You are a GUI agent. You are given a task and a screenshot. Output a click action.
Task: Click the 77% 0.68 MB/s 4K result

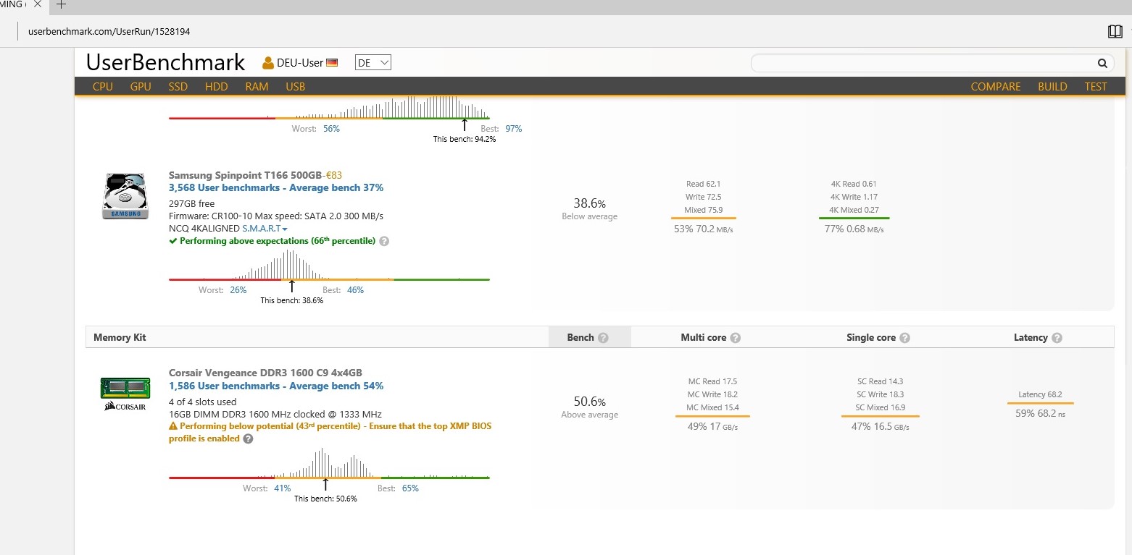point(854,229)
